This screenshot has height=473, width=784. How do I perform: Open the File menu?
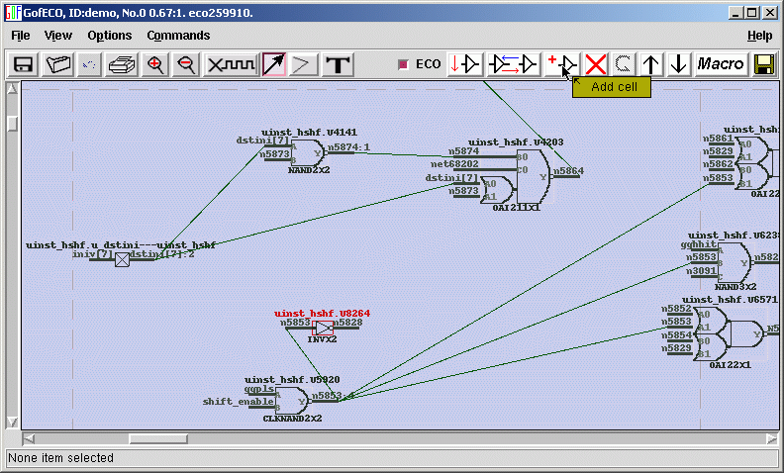[21, 36]
